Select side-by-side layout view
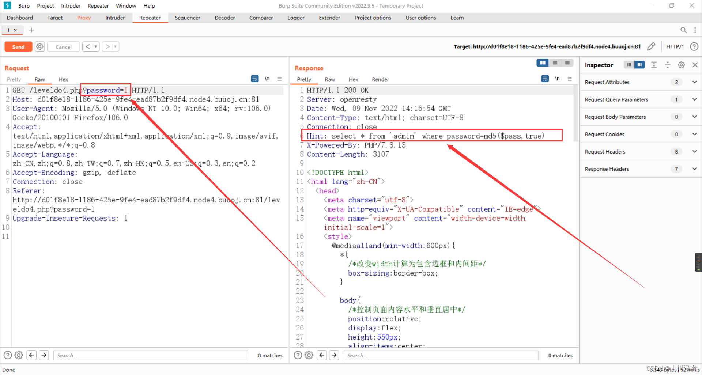Viewport: 702px width, 375px height. (x=543, y=63)
